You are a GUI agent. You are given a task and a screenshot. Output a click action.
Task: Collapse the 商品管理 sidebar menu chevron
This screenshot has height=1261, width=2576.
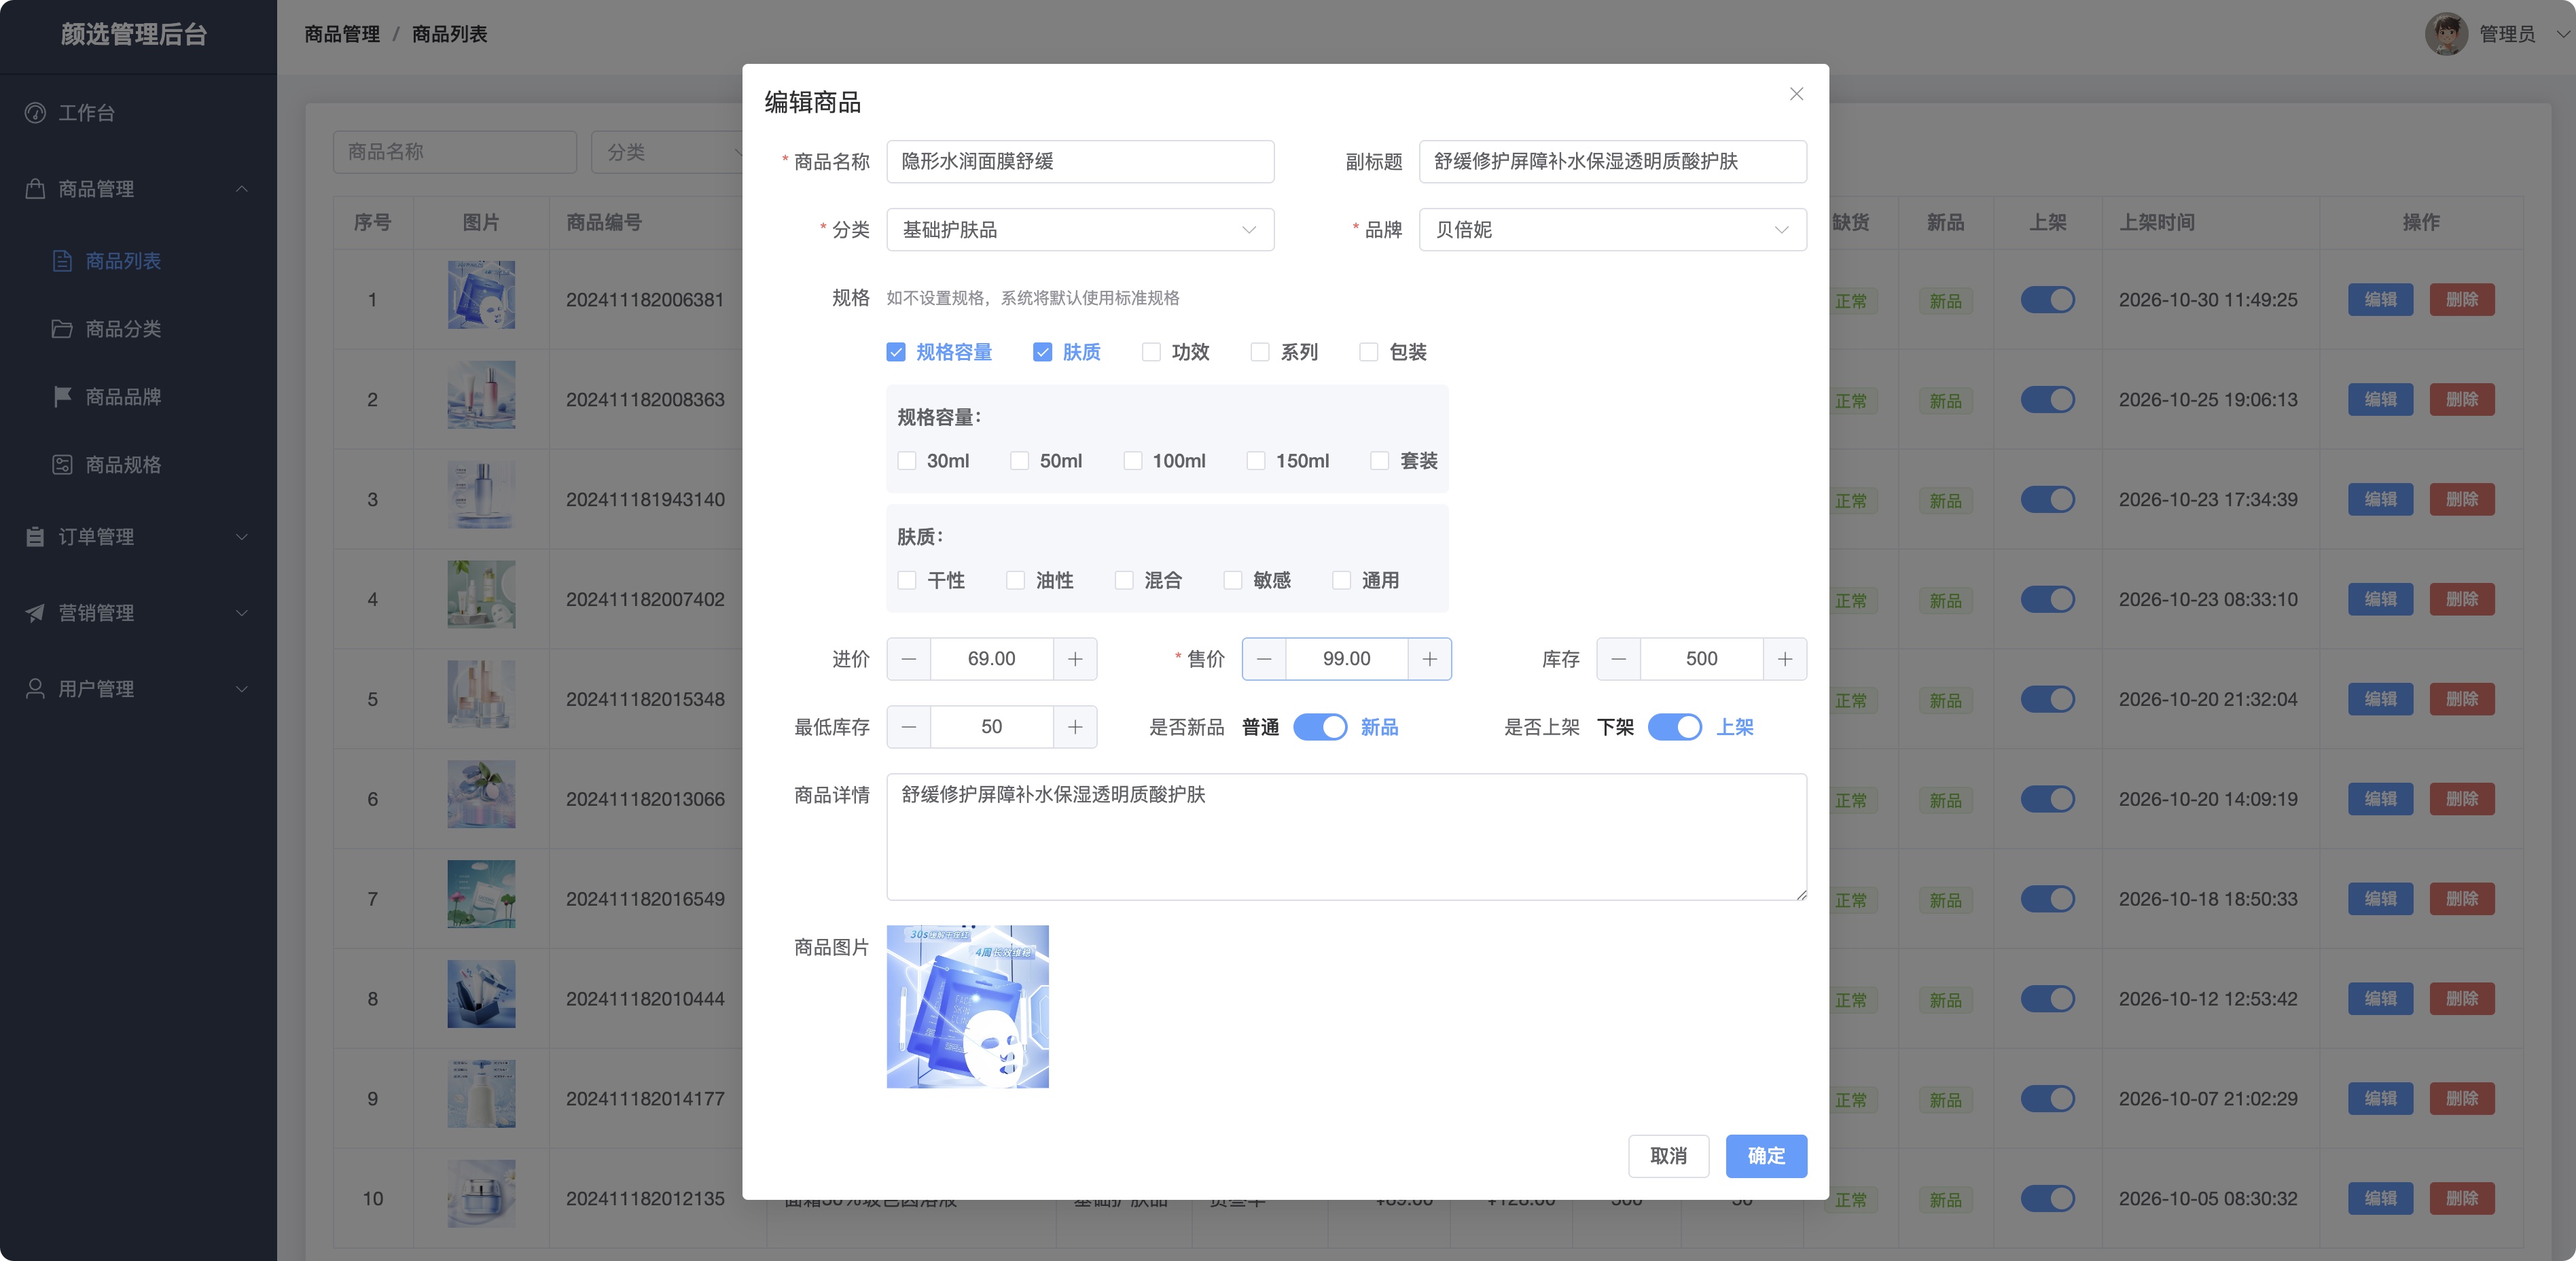241,189
